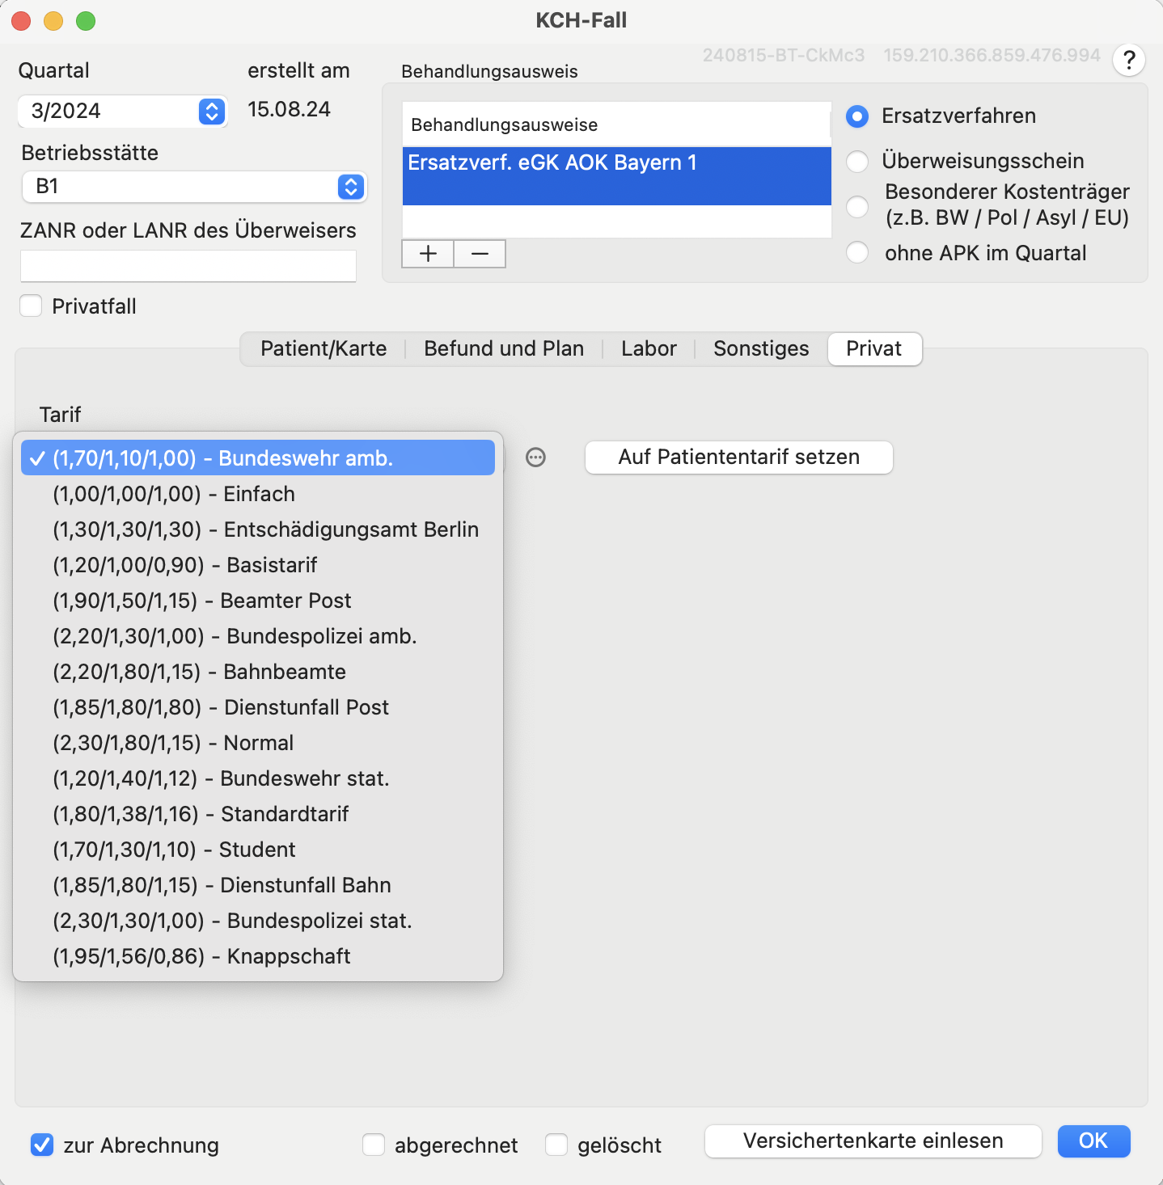The height and width of the screenshot is (1185, 1163).
Task: Select the Normal tariff
Action: coord(258,743)
